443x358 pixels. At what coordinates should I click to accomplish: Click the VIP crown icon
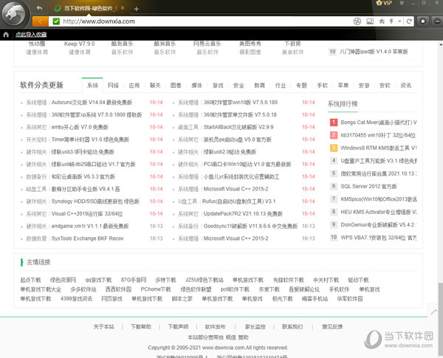tap(384, 3)
